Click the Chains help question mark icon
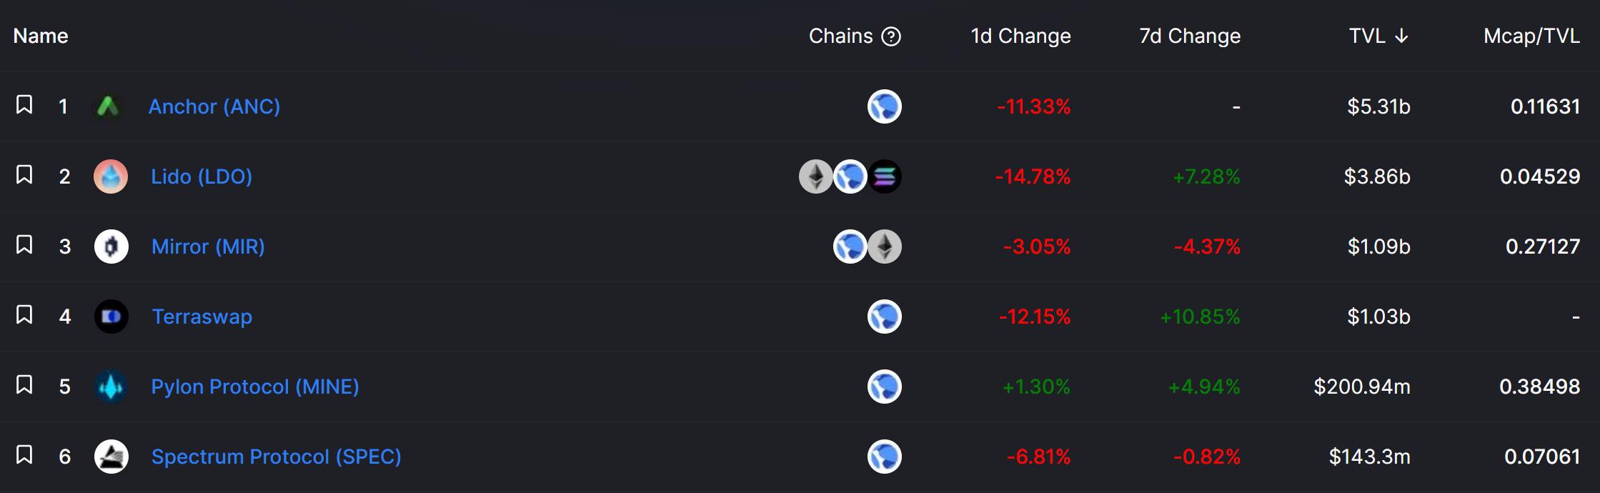The height and width of the screenshot is (493, 1600). [x=891, y=36]
